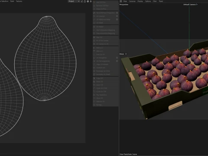
Task: Start Interactive Mapping
Action: click(106, 30)
